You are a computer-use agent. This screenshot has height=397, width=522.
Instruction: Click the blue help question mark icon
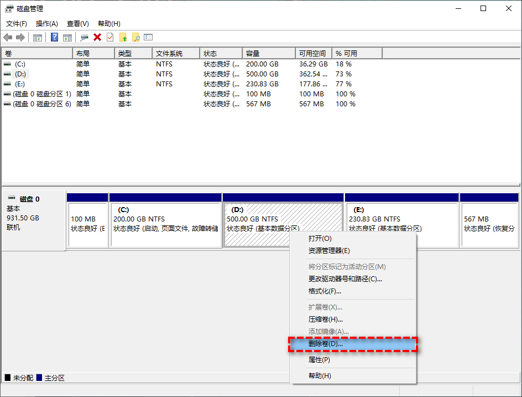pyautogui.click(x=54, y=37)
